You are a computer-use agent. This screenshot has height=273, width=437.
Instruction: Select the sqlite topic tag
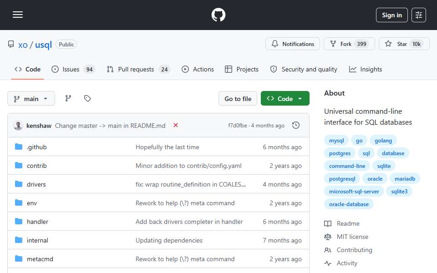pos(384,166)
